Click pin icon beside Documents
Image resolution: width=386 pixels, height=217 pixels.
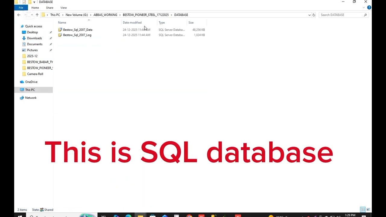51,44
